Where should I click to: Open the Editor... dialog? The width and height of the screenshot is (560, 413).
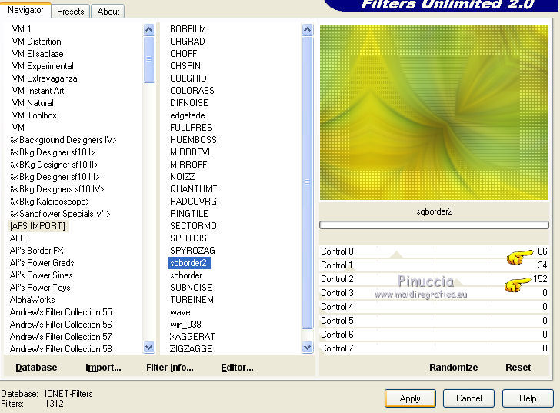pos(237,368)
